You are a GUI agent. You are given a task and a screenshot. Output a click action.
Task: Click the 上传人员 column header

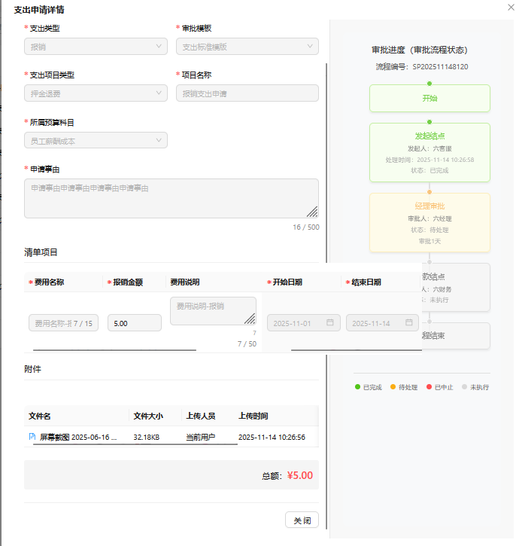pyautogui.click(x=201, y=416)
